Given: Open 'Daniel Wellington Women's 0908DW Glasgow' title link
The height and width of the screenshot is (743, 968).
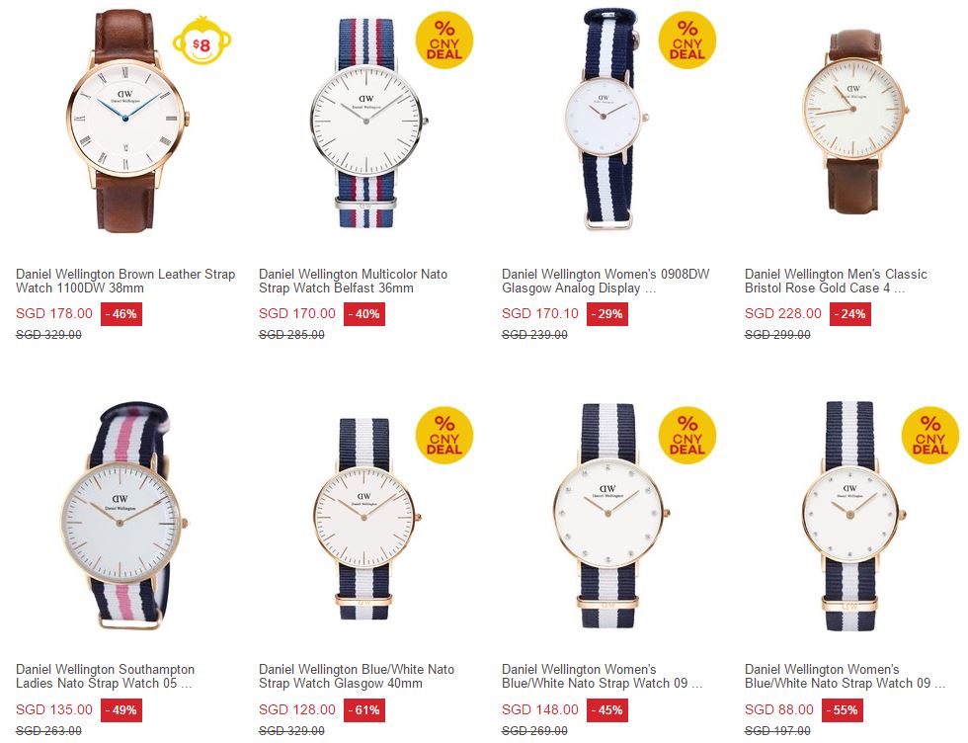Looking at the screenshot, I should (x=605, y=281).
